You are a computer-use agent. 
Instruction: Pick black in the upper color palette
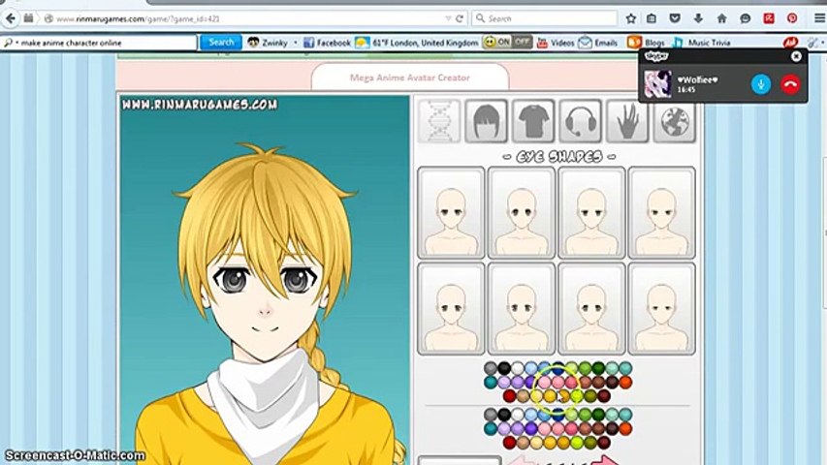505,368
